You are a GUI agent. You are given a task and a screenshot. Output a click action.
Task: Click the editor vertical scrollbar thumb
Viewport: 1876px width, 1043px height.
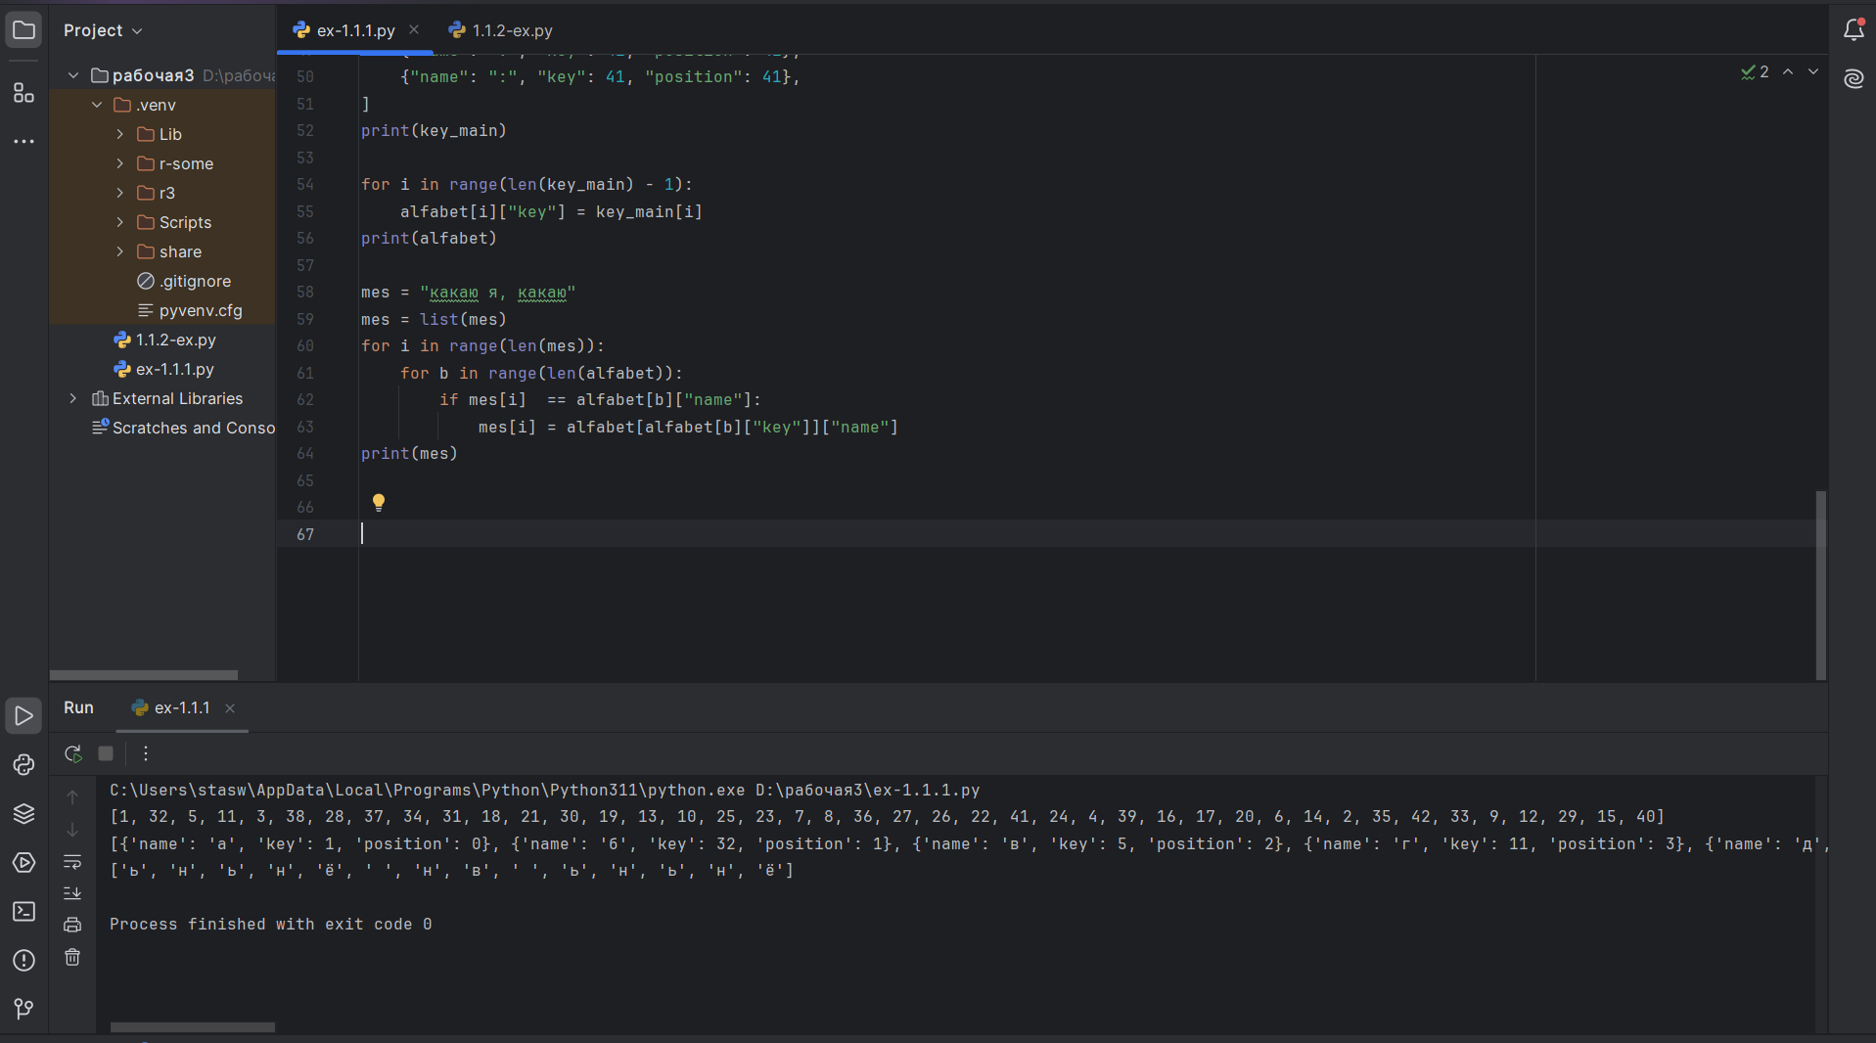[1820, 584]
